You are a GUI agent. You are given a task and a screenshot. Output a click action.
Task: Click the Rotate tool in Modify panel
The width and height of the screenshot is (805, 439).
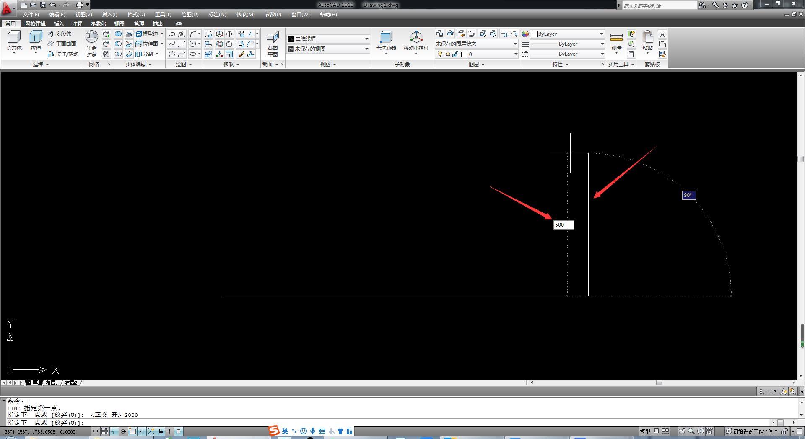click(229, 44)
